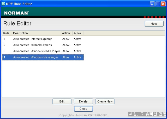Sort by the Rule column header
Screen dimensions: 167x119
7,33
